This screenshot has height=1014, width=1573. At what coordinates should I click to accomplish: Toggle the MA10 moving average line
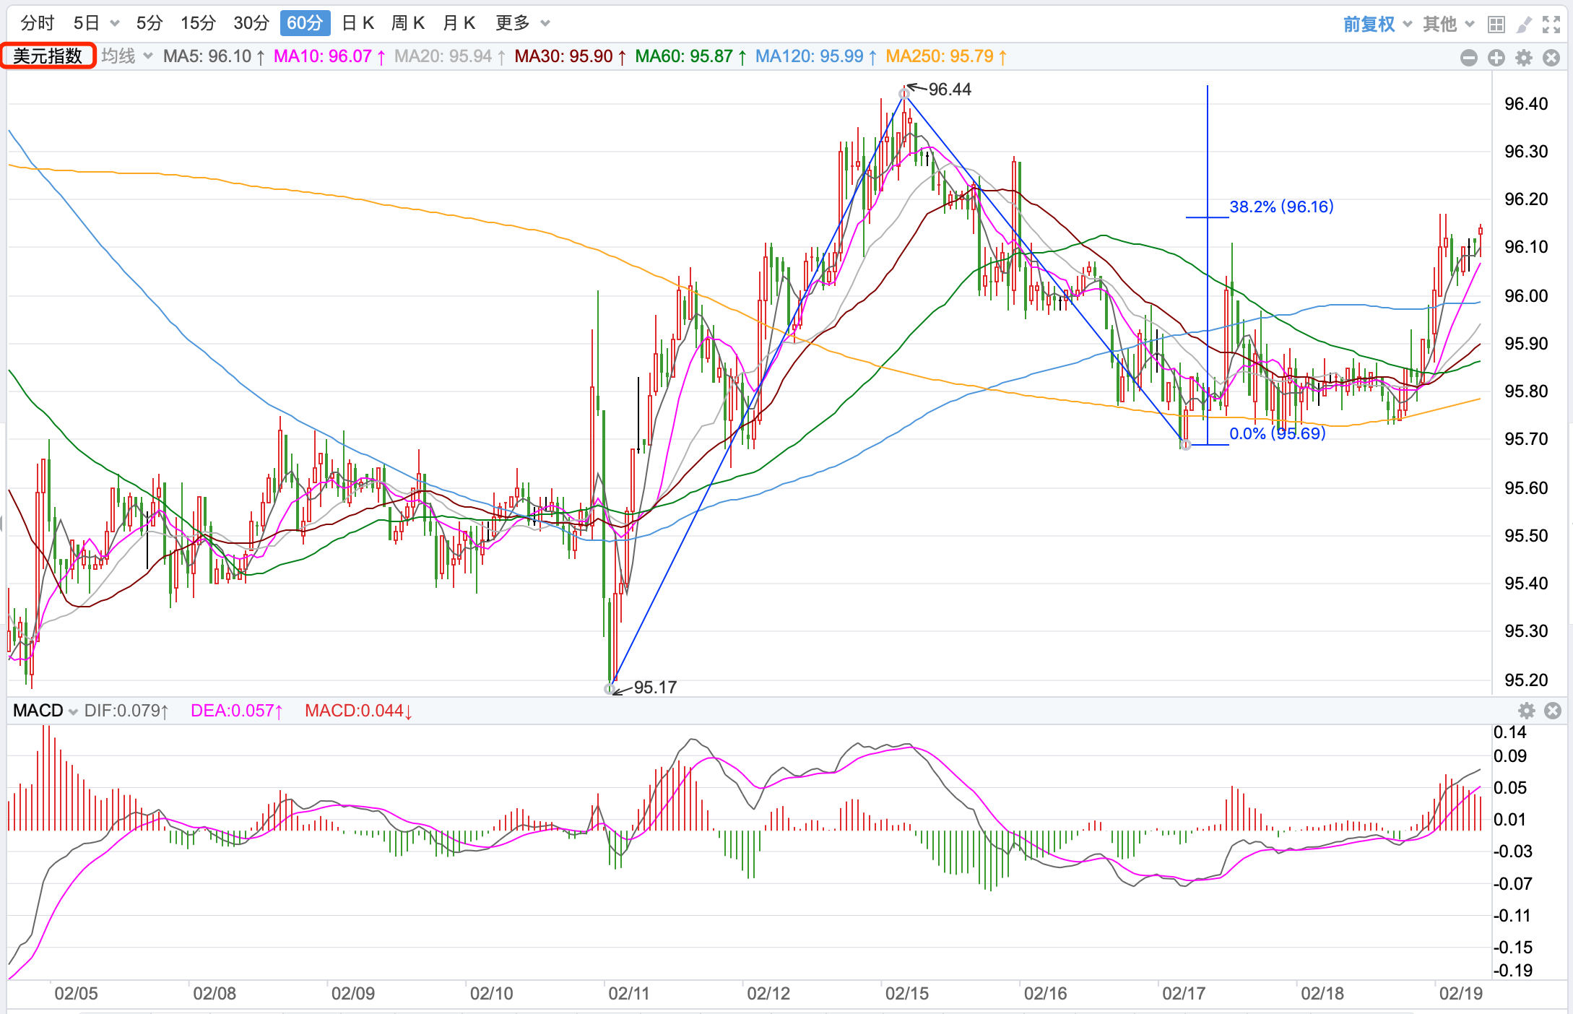coord(329,56)
